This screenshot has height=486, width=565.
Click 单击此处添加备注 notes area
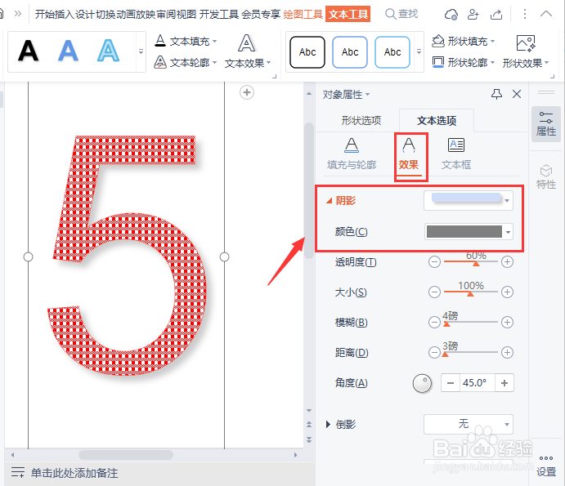(x=74, y=473)
